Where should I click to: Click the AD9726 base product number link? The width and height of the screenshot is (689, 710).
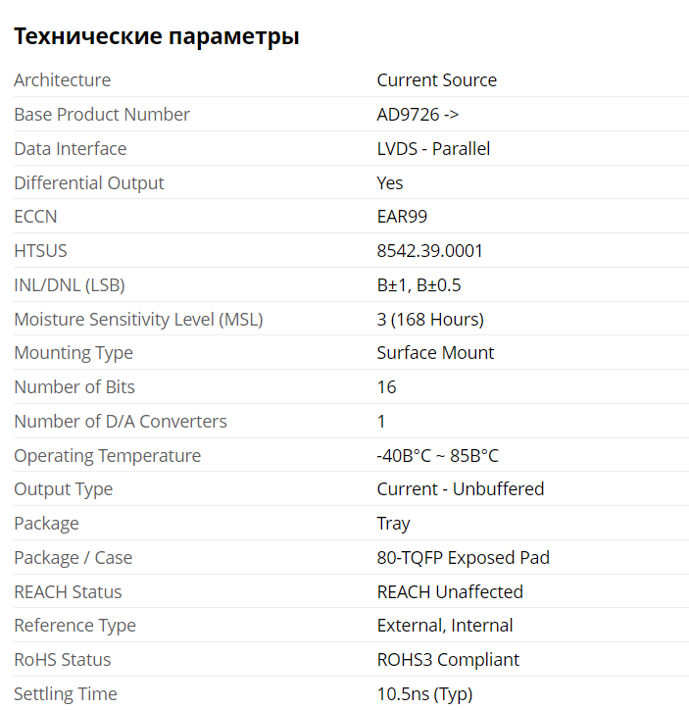tap(418, 115)
